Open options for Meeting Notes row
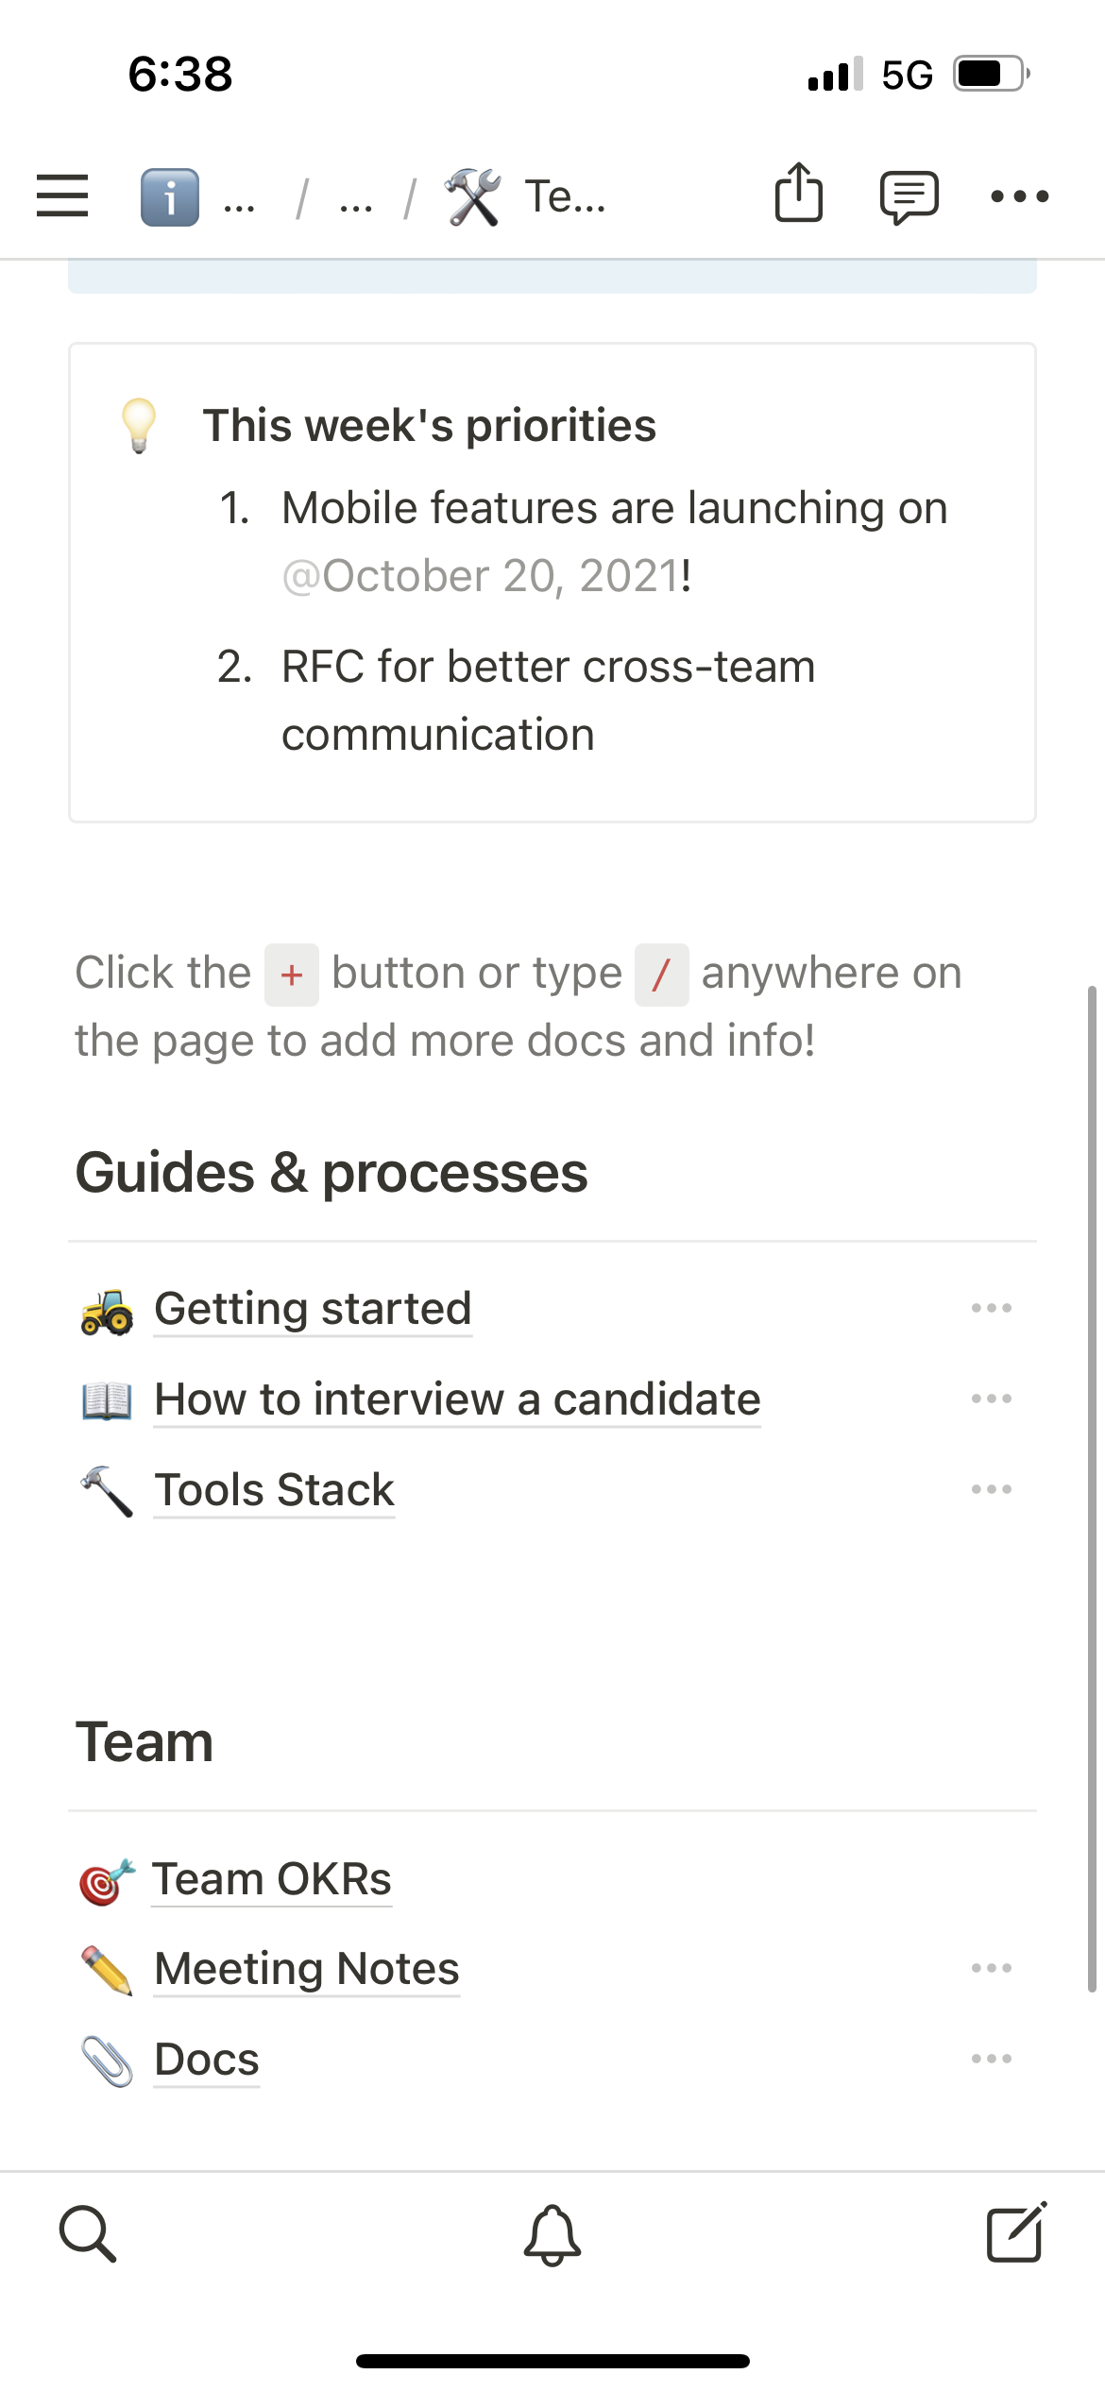Viewport: 1105px width, 2391px height. [x=991, y=1968]
